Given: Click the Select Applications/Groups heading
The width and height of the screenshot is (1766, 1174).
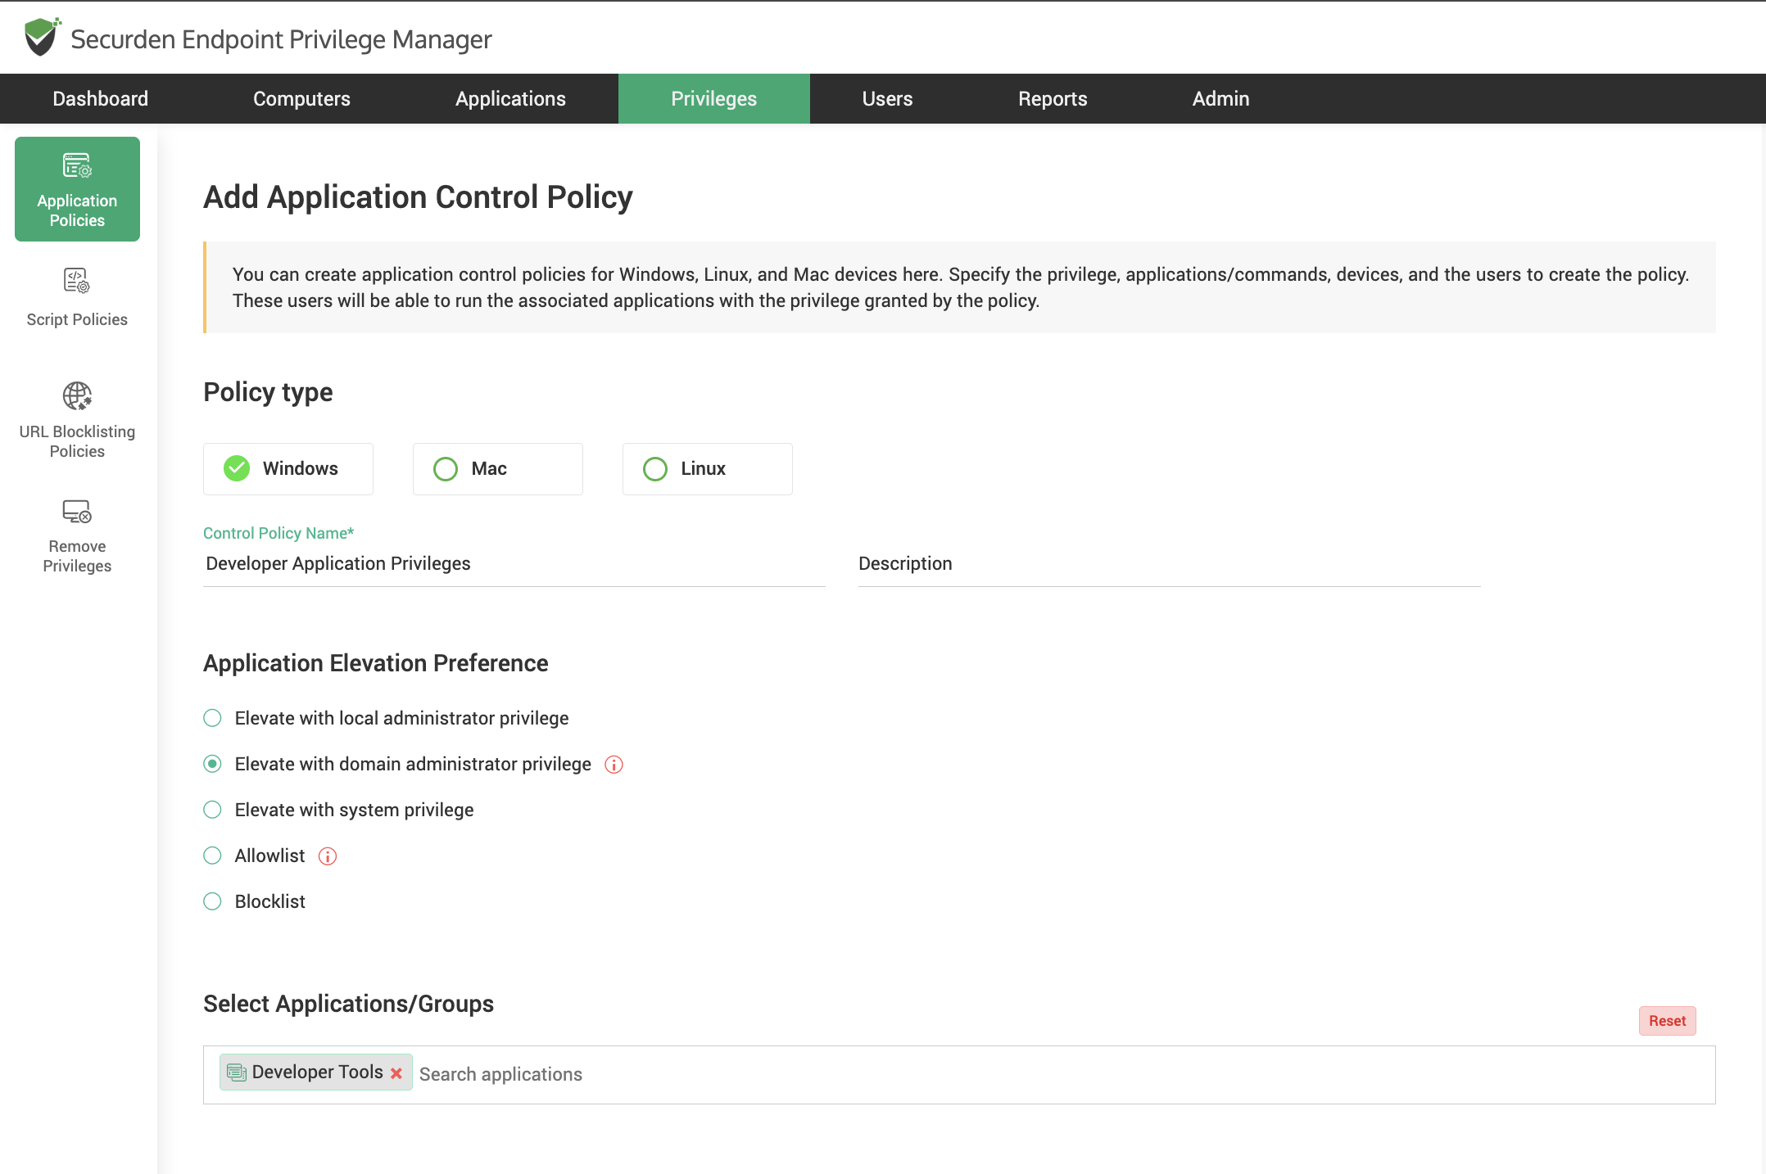Looking at the screenshot, I should [x=349, y=1004].
